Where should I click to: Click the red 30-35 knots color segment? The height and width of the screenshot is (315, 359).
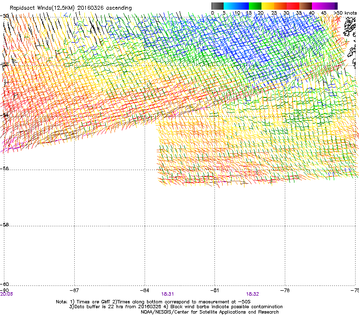(x=293, y=6)
